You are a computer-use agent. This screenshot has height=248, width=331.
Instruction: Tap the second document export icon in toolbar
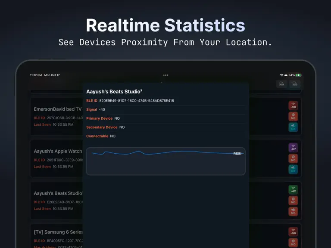(x=295, y=84)
